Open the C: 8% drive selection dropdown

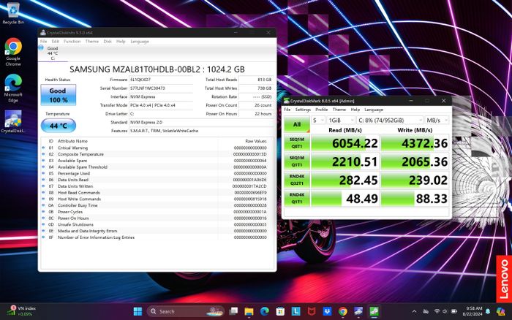(390, 121)
